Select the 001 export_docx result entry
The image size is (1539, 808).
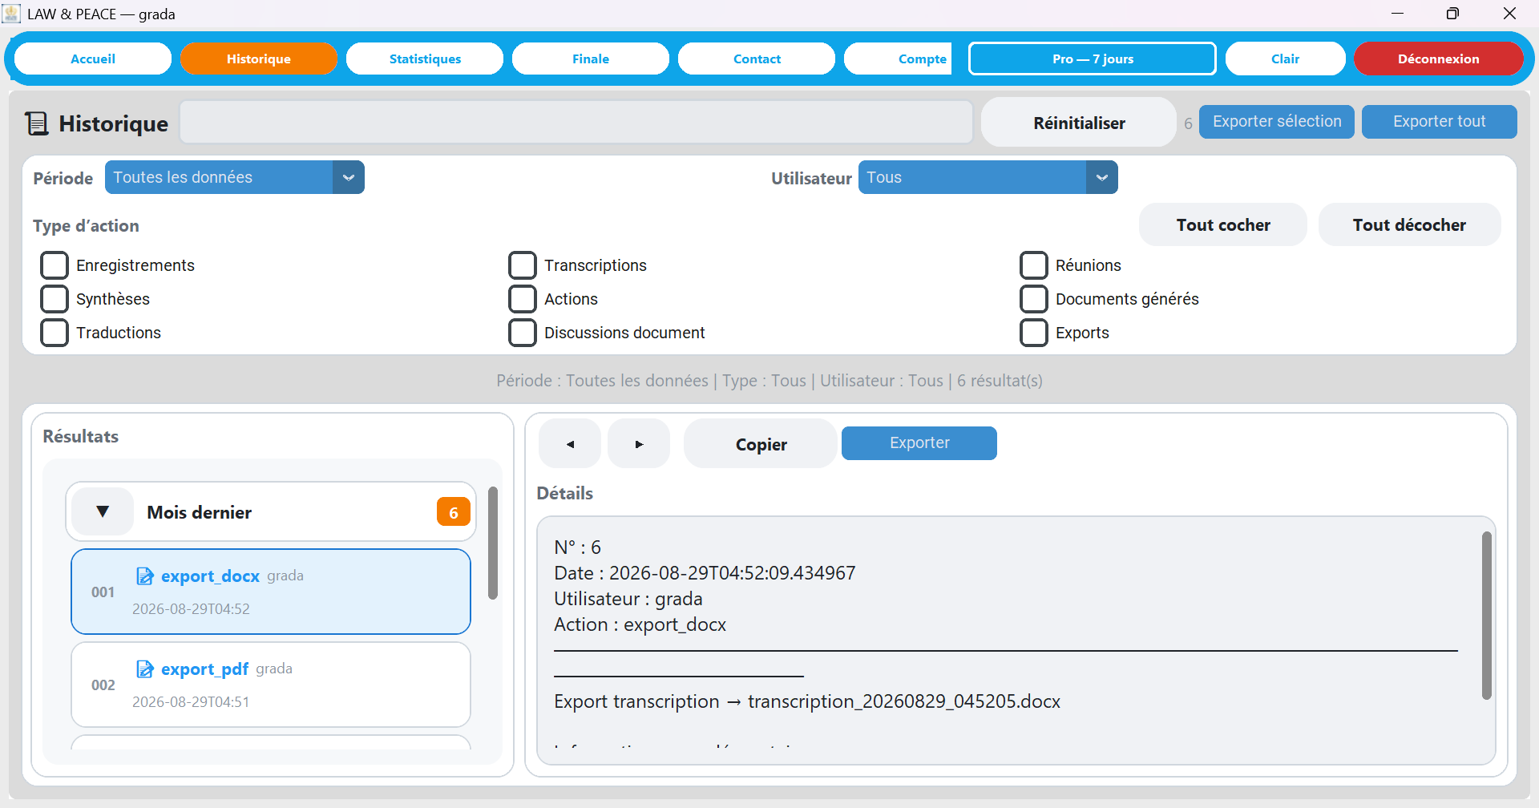pyautogui.click(x=271, y=592)
